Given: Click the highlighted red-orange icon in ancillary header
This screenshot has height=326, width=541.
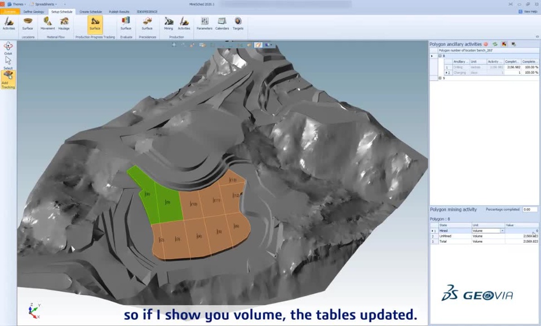Looking at the screenshot, I should [504, 44].
